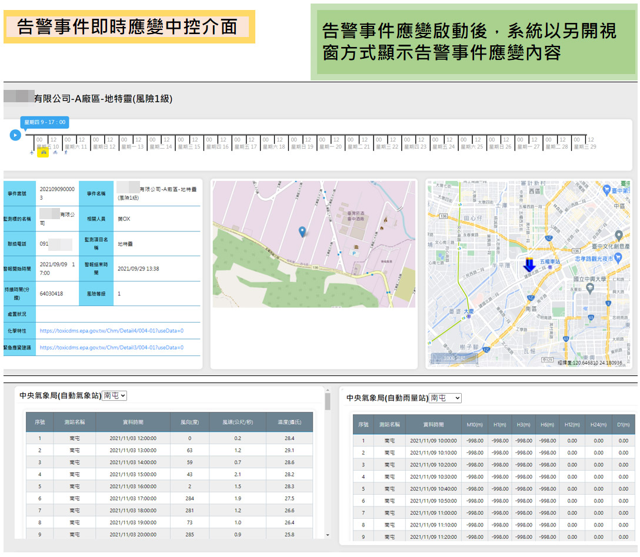
Task: Click timeline marker 星期二 21
Action: point(359,147)
